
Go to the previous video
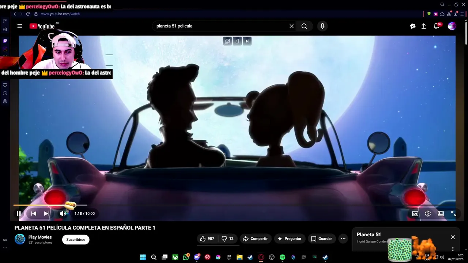33,213
